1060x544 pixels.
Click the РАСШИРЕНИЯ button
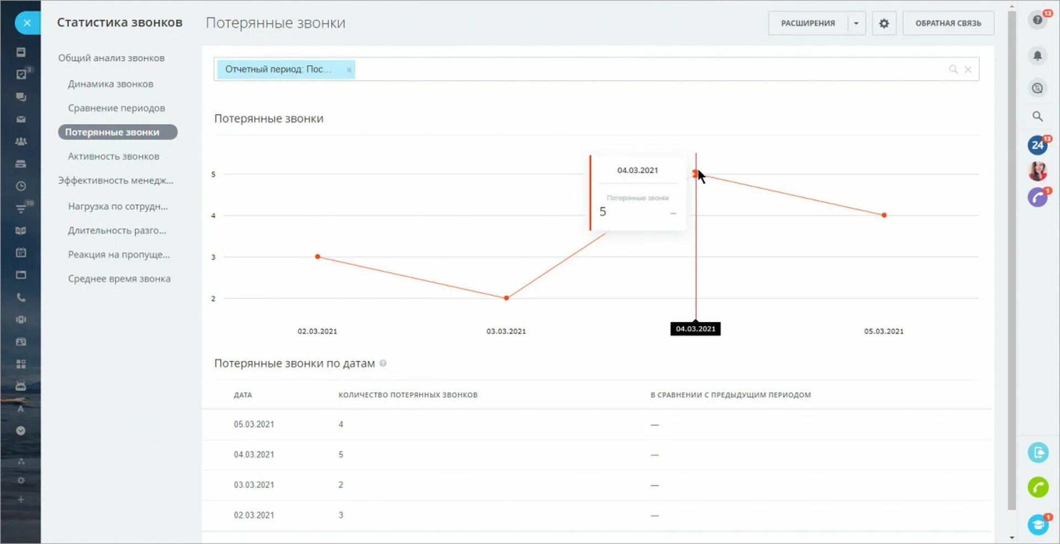point(808,23)
